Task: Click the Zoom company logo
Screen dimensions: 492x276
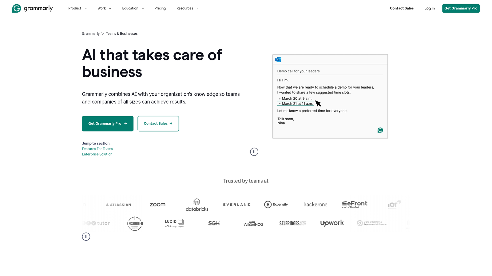Action: point(157,204)
